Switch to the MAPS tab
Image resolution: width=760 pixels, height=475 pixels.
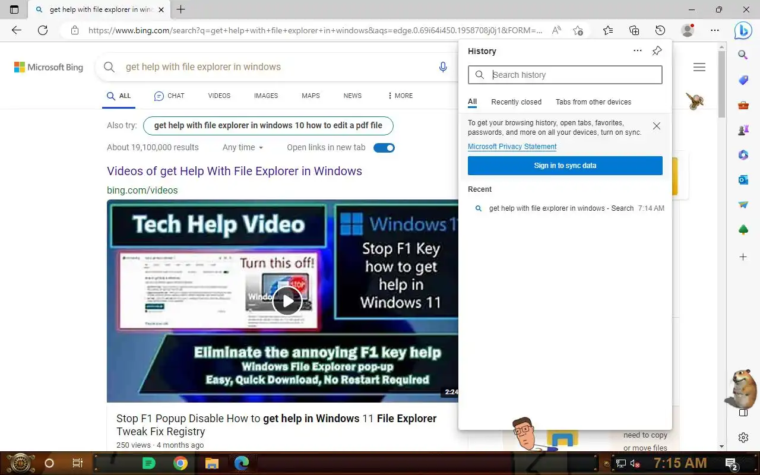[311, 96]
